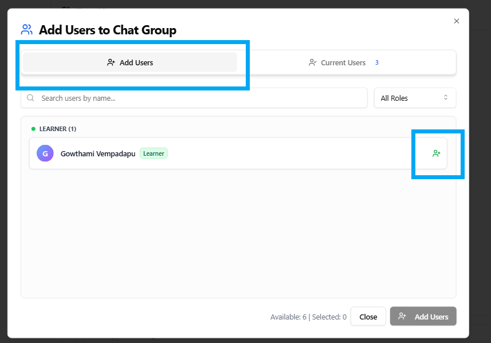Open the All Roles dropdown
The width and height of the screenshot is (491, 343).
(x=415, y=98)
